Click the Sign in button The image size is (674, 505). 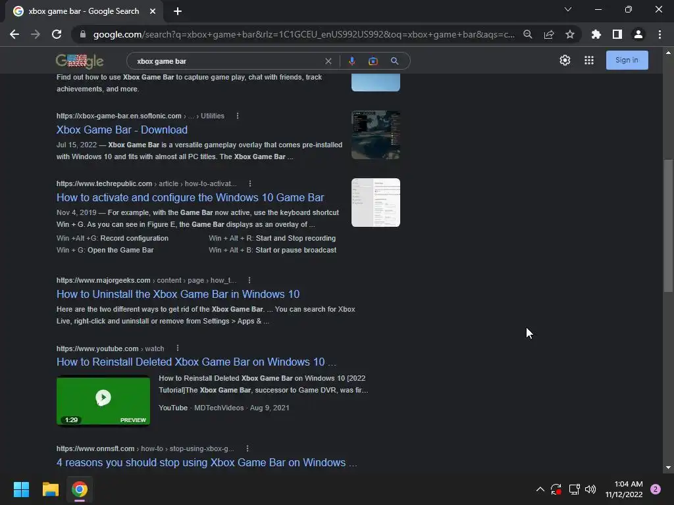click(627, 60)
